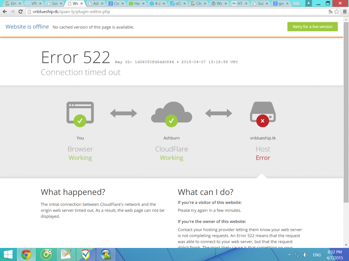The width and height of the screenshot is (349, 261).
Task: Click the address bar URL field
Action: [174, 12]
